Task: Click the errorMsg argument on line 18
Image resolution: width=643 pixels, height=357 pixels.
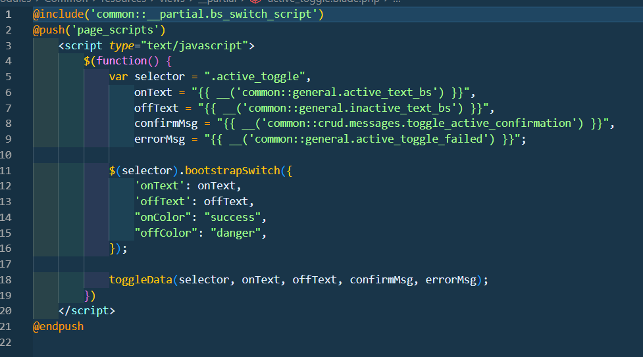Action: (x=451, y=279)
